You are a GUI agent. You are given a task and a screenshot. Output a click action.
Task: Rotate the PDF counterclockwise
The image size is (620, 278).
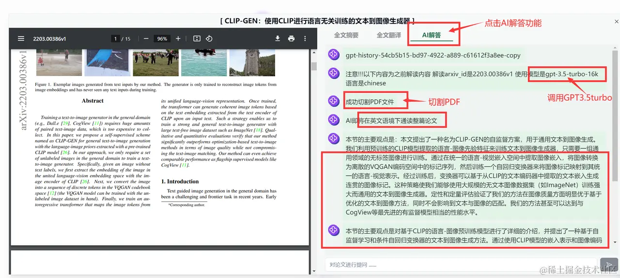[x=209, y=39]
